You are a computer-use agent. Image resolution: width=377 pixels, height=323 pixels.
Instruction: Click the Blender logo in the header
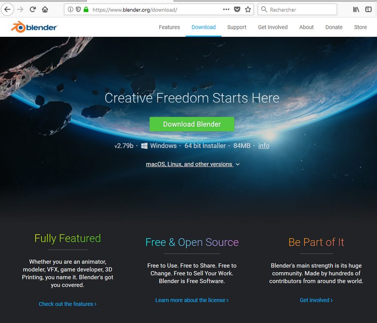34,27
